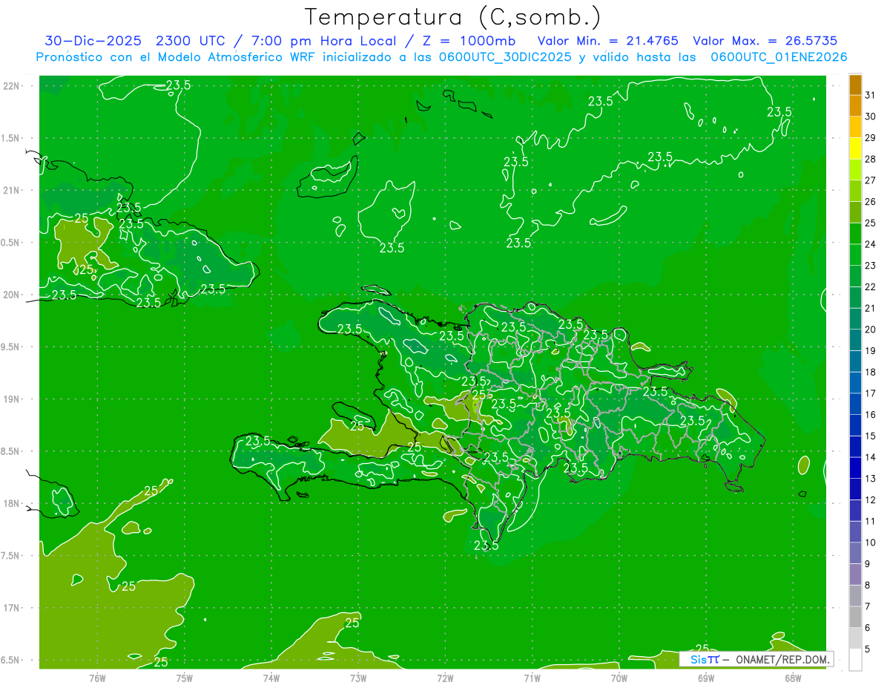
Task: Click the '17N' latitude axis label
Action: 11,608
